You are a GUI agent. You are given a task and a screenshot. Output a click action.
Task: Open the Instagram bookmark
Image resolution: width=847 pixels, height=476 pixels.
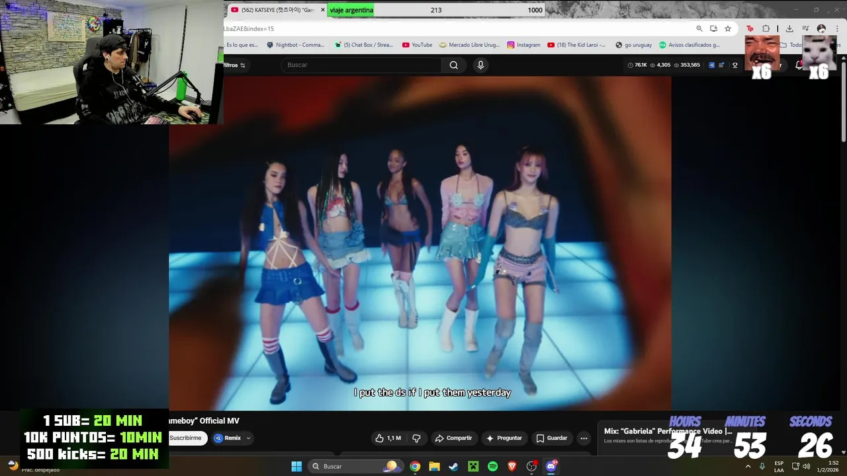click(x=524, y=45)
